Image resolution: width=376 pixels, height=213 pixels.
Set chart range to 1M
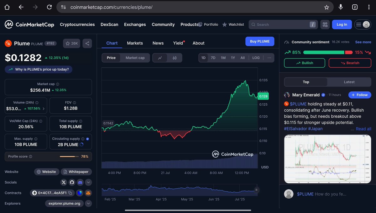[223, 58]
